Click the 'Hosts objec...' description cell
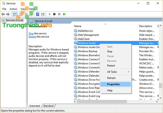The width and height of the screenshot is (163, 113). tap(147, 31)
